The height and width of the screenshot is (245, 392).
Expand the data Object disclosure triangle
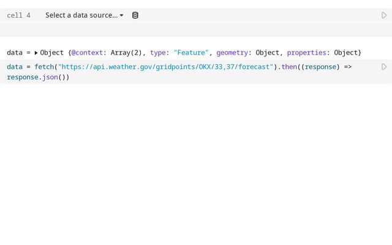point(36,53)
